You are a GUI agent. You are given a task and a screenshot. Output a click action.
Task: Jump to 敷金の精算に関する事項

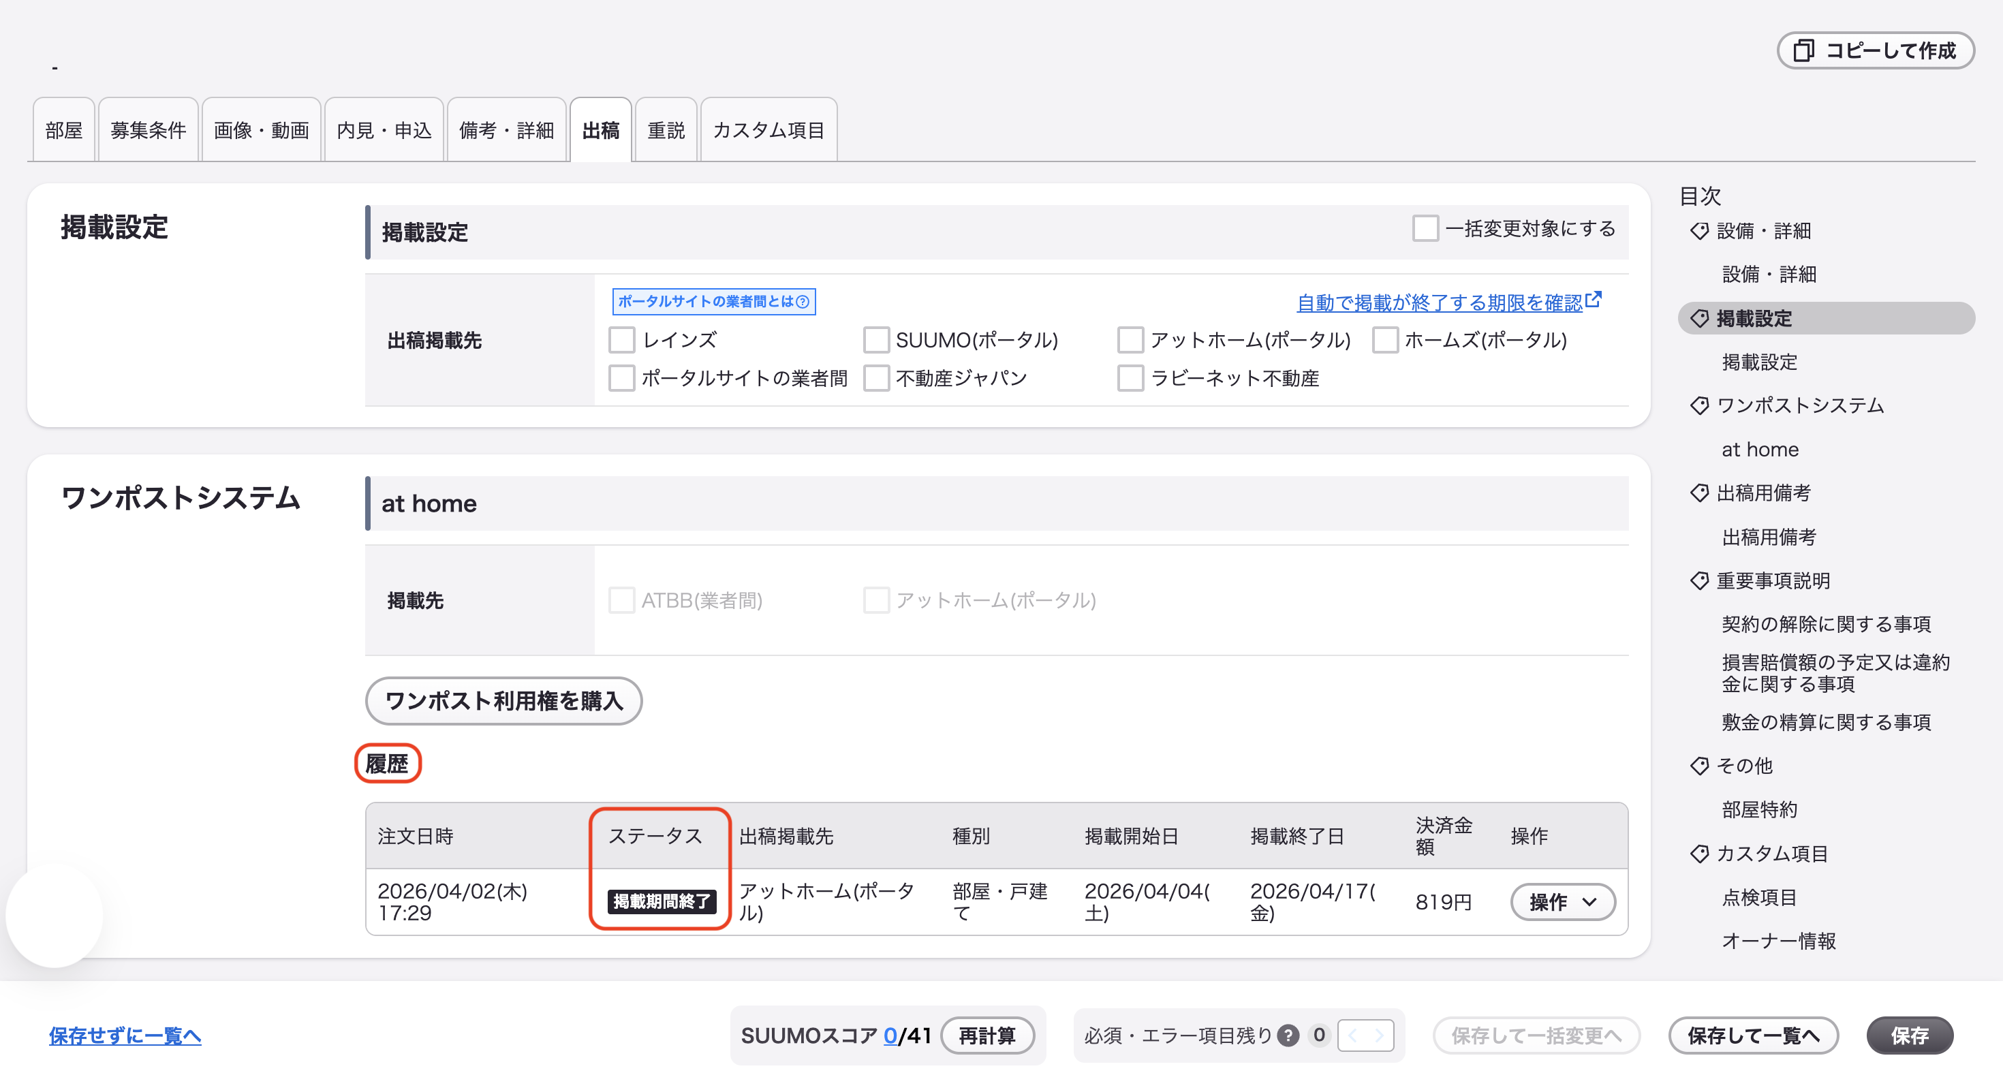pyautogui.click(x=1827, y=722)
